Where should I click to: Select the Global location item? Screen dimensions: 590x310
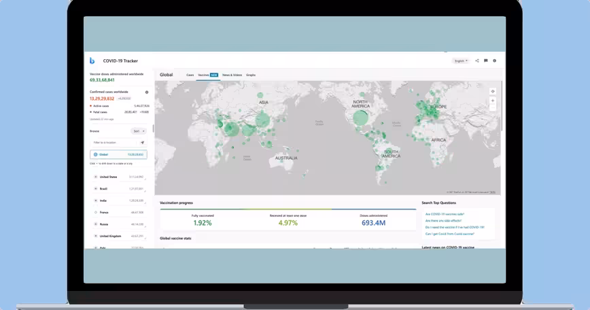tap(118, 154)
